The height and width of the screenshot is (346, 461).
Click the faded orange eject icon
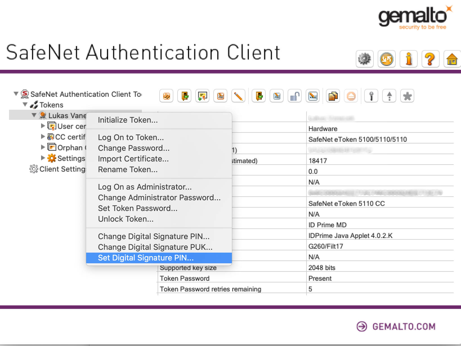[x=351, y=96]
